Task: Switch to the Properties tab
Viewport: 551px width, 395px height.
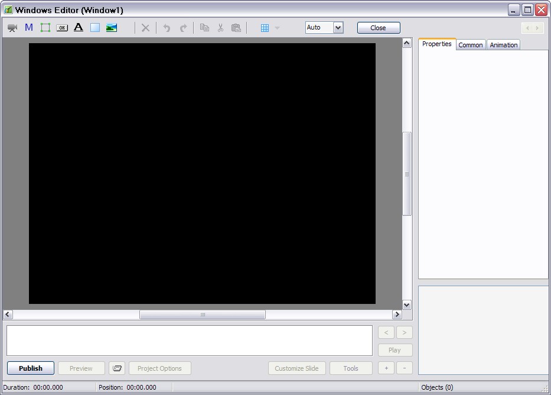Action: (437, 44)
